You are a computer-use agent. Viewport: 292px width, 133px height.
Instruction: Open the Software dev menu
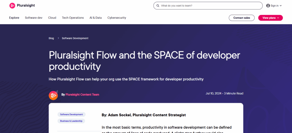pos(34,18)
